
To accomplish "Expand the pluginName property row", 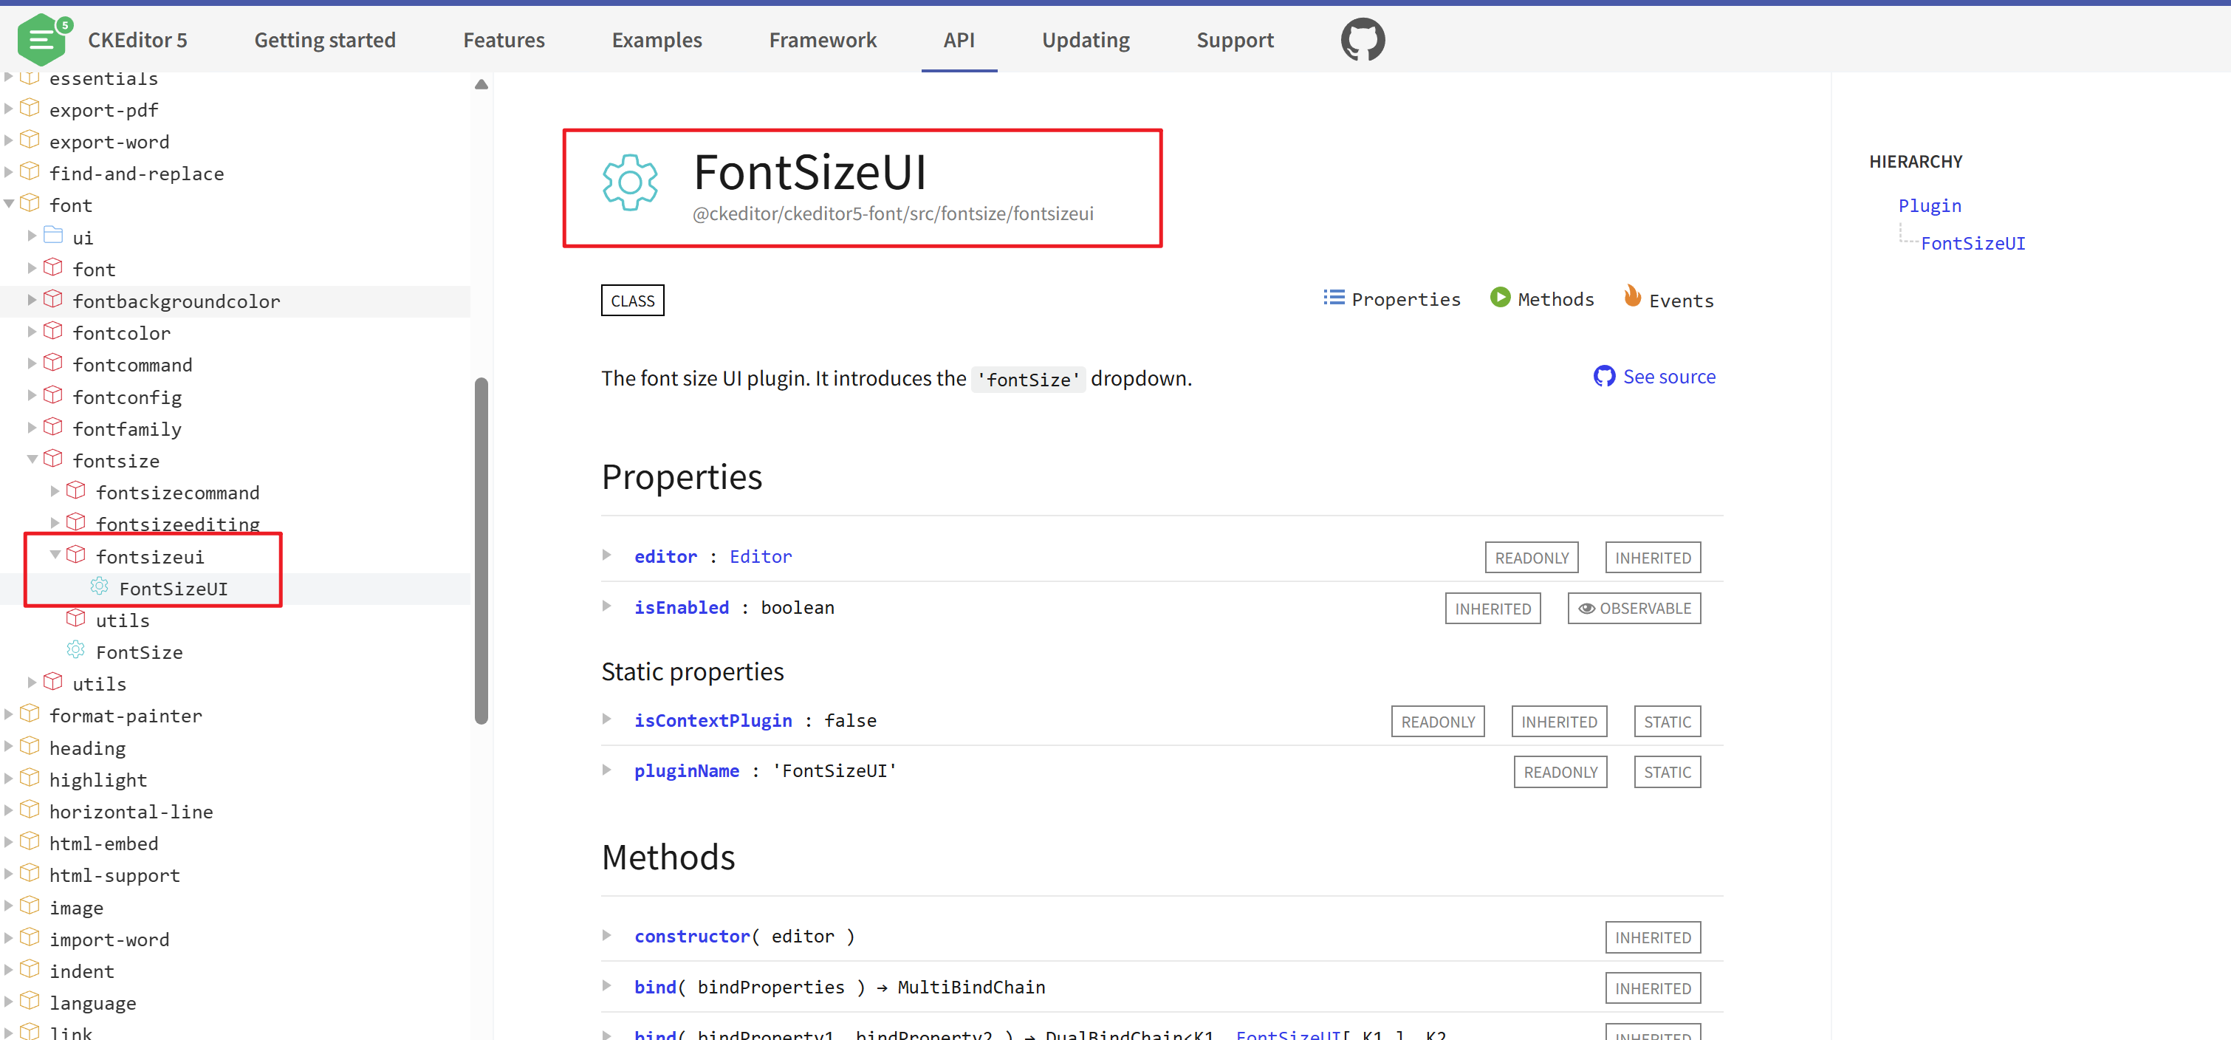I will coord(607,770).
